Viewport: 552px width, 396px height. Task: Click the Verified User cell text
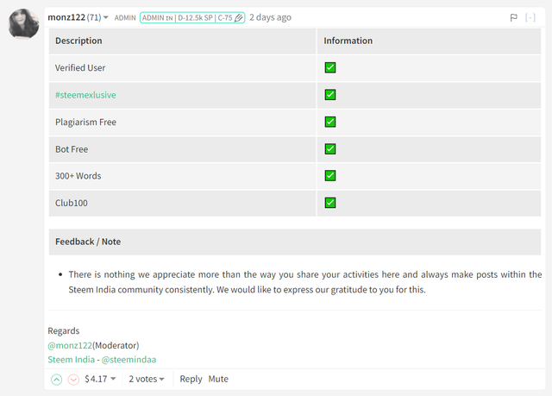point(80,68)
